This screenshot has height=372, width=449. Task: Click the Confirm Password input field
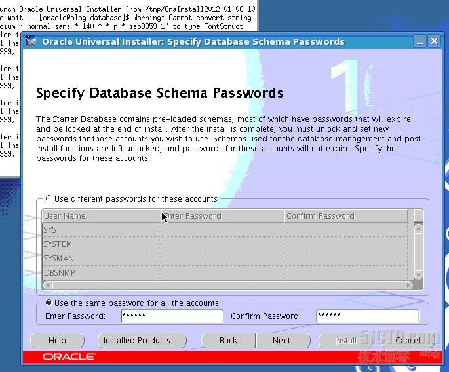pyautogui.click(x=367, y=316)
